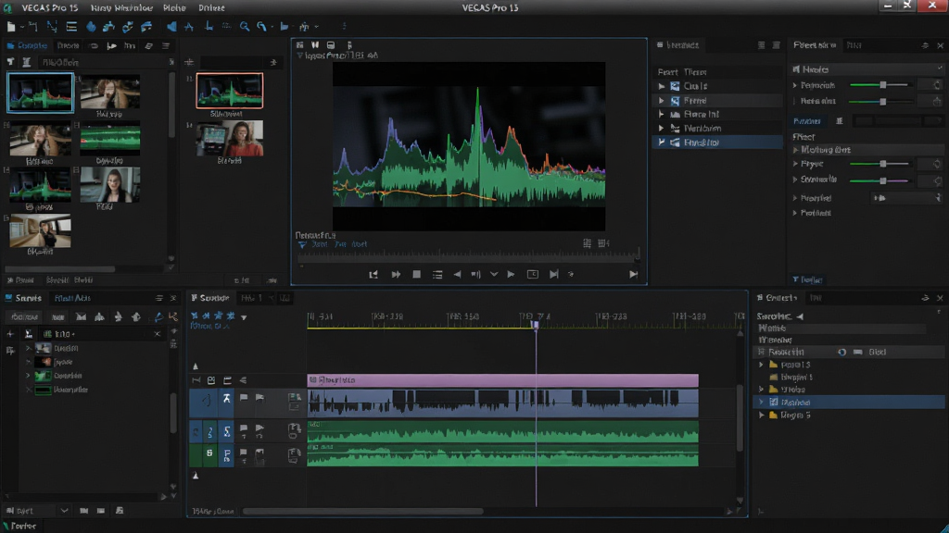Click the last icon in the bottom-left status strip

coord(120,511)
